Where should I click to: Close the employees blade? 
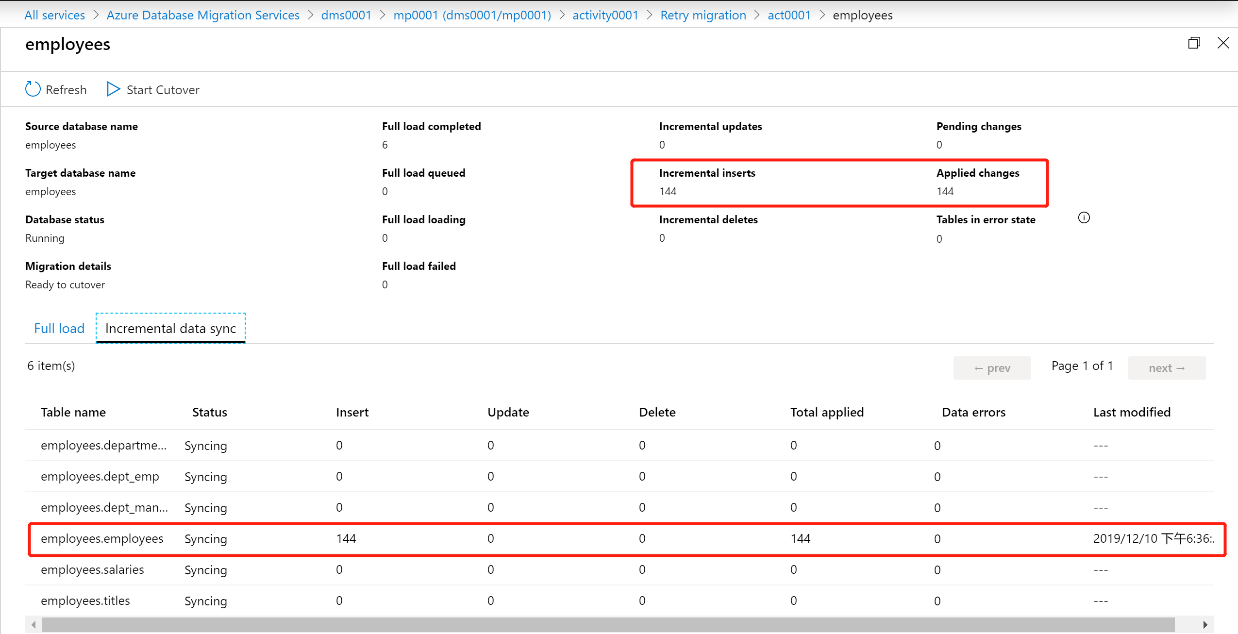pos(1223,43)
